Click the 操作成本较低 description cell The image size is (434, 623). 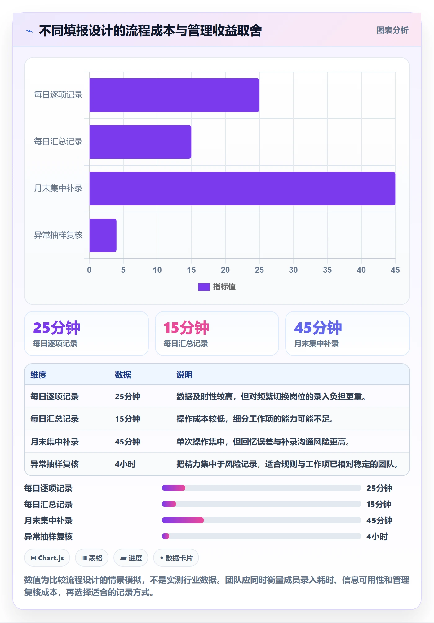255,419
